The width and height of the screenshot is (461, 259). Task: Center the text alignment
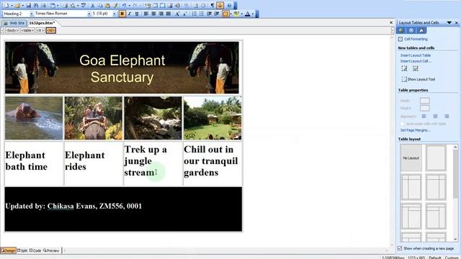(153, 14)
